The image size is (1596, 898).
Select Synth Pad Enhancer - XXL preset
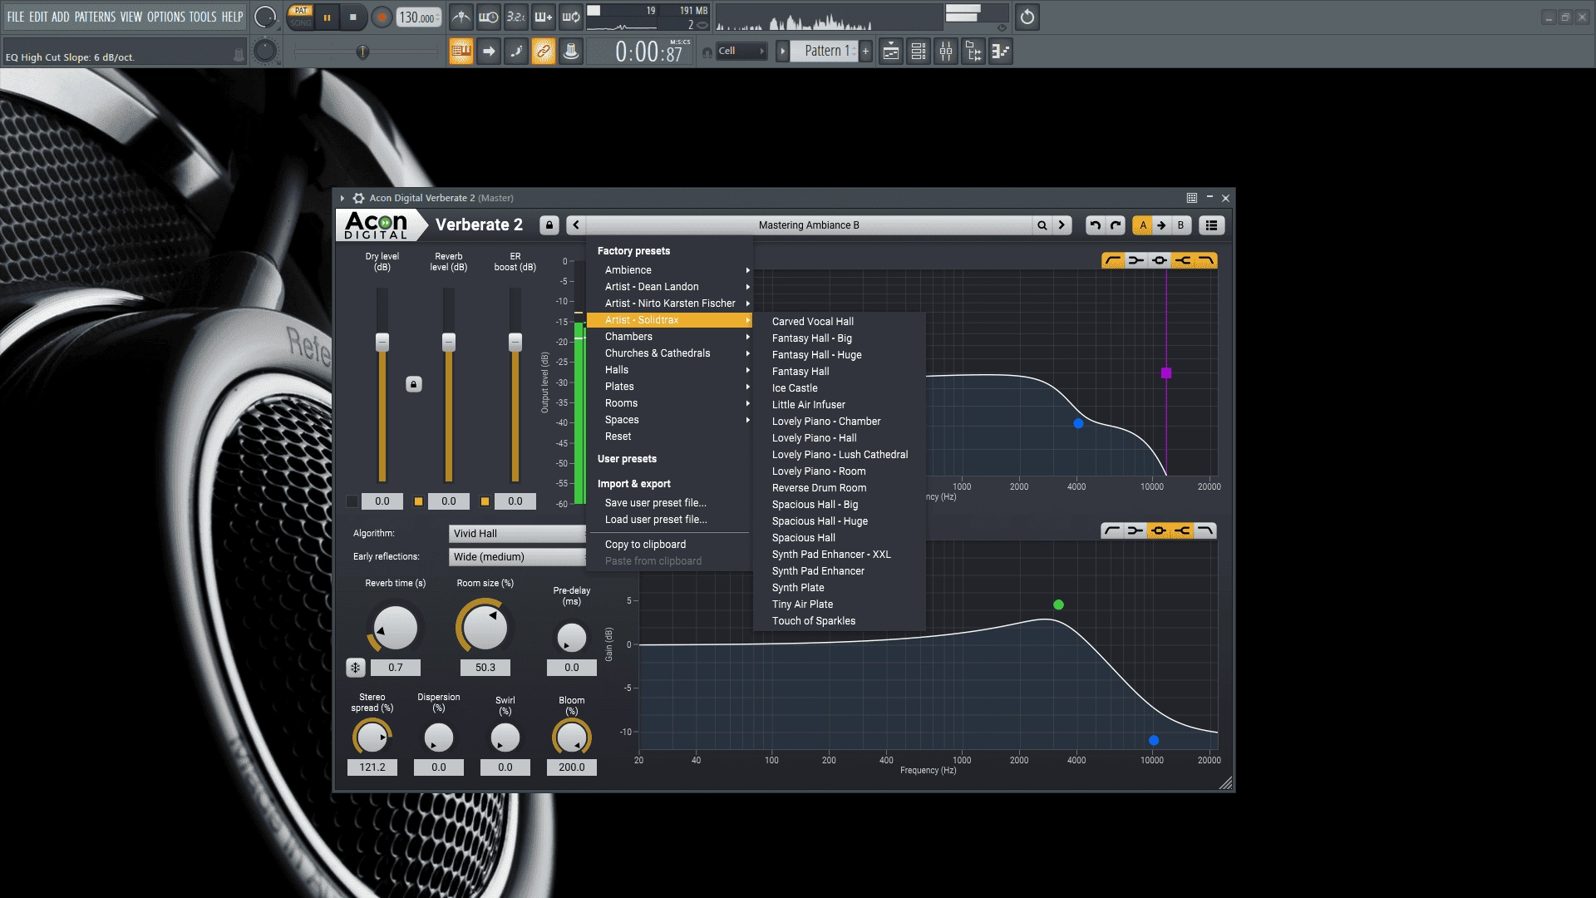(840, 555)
